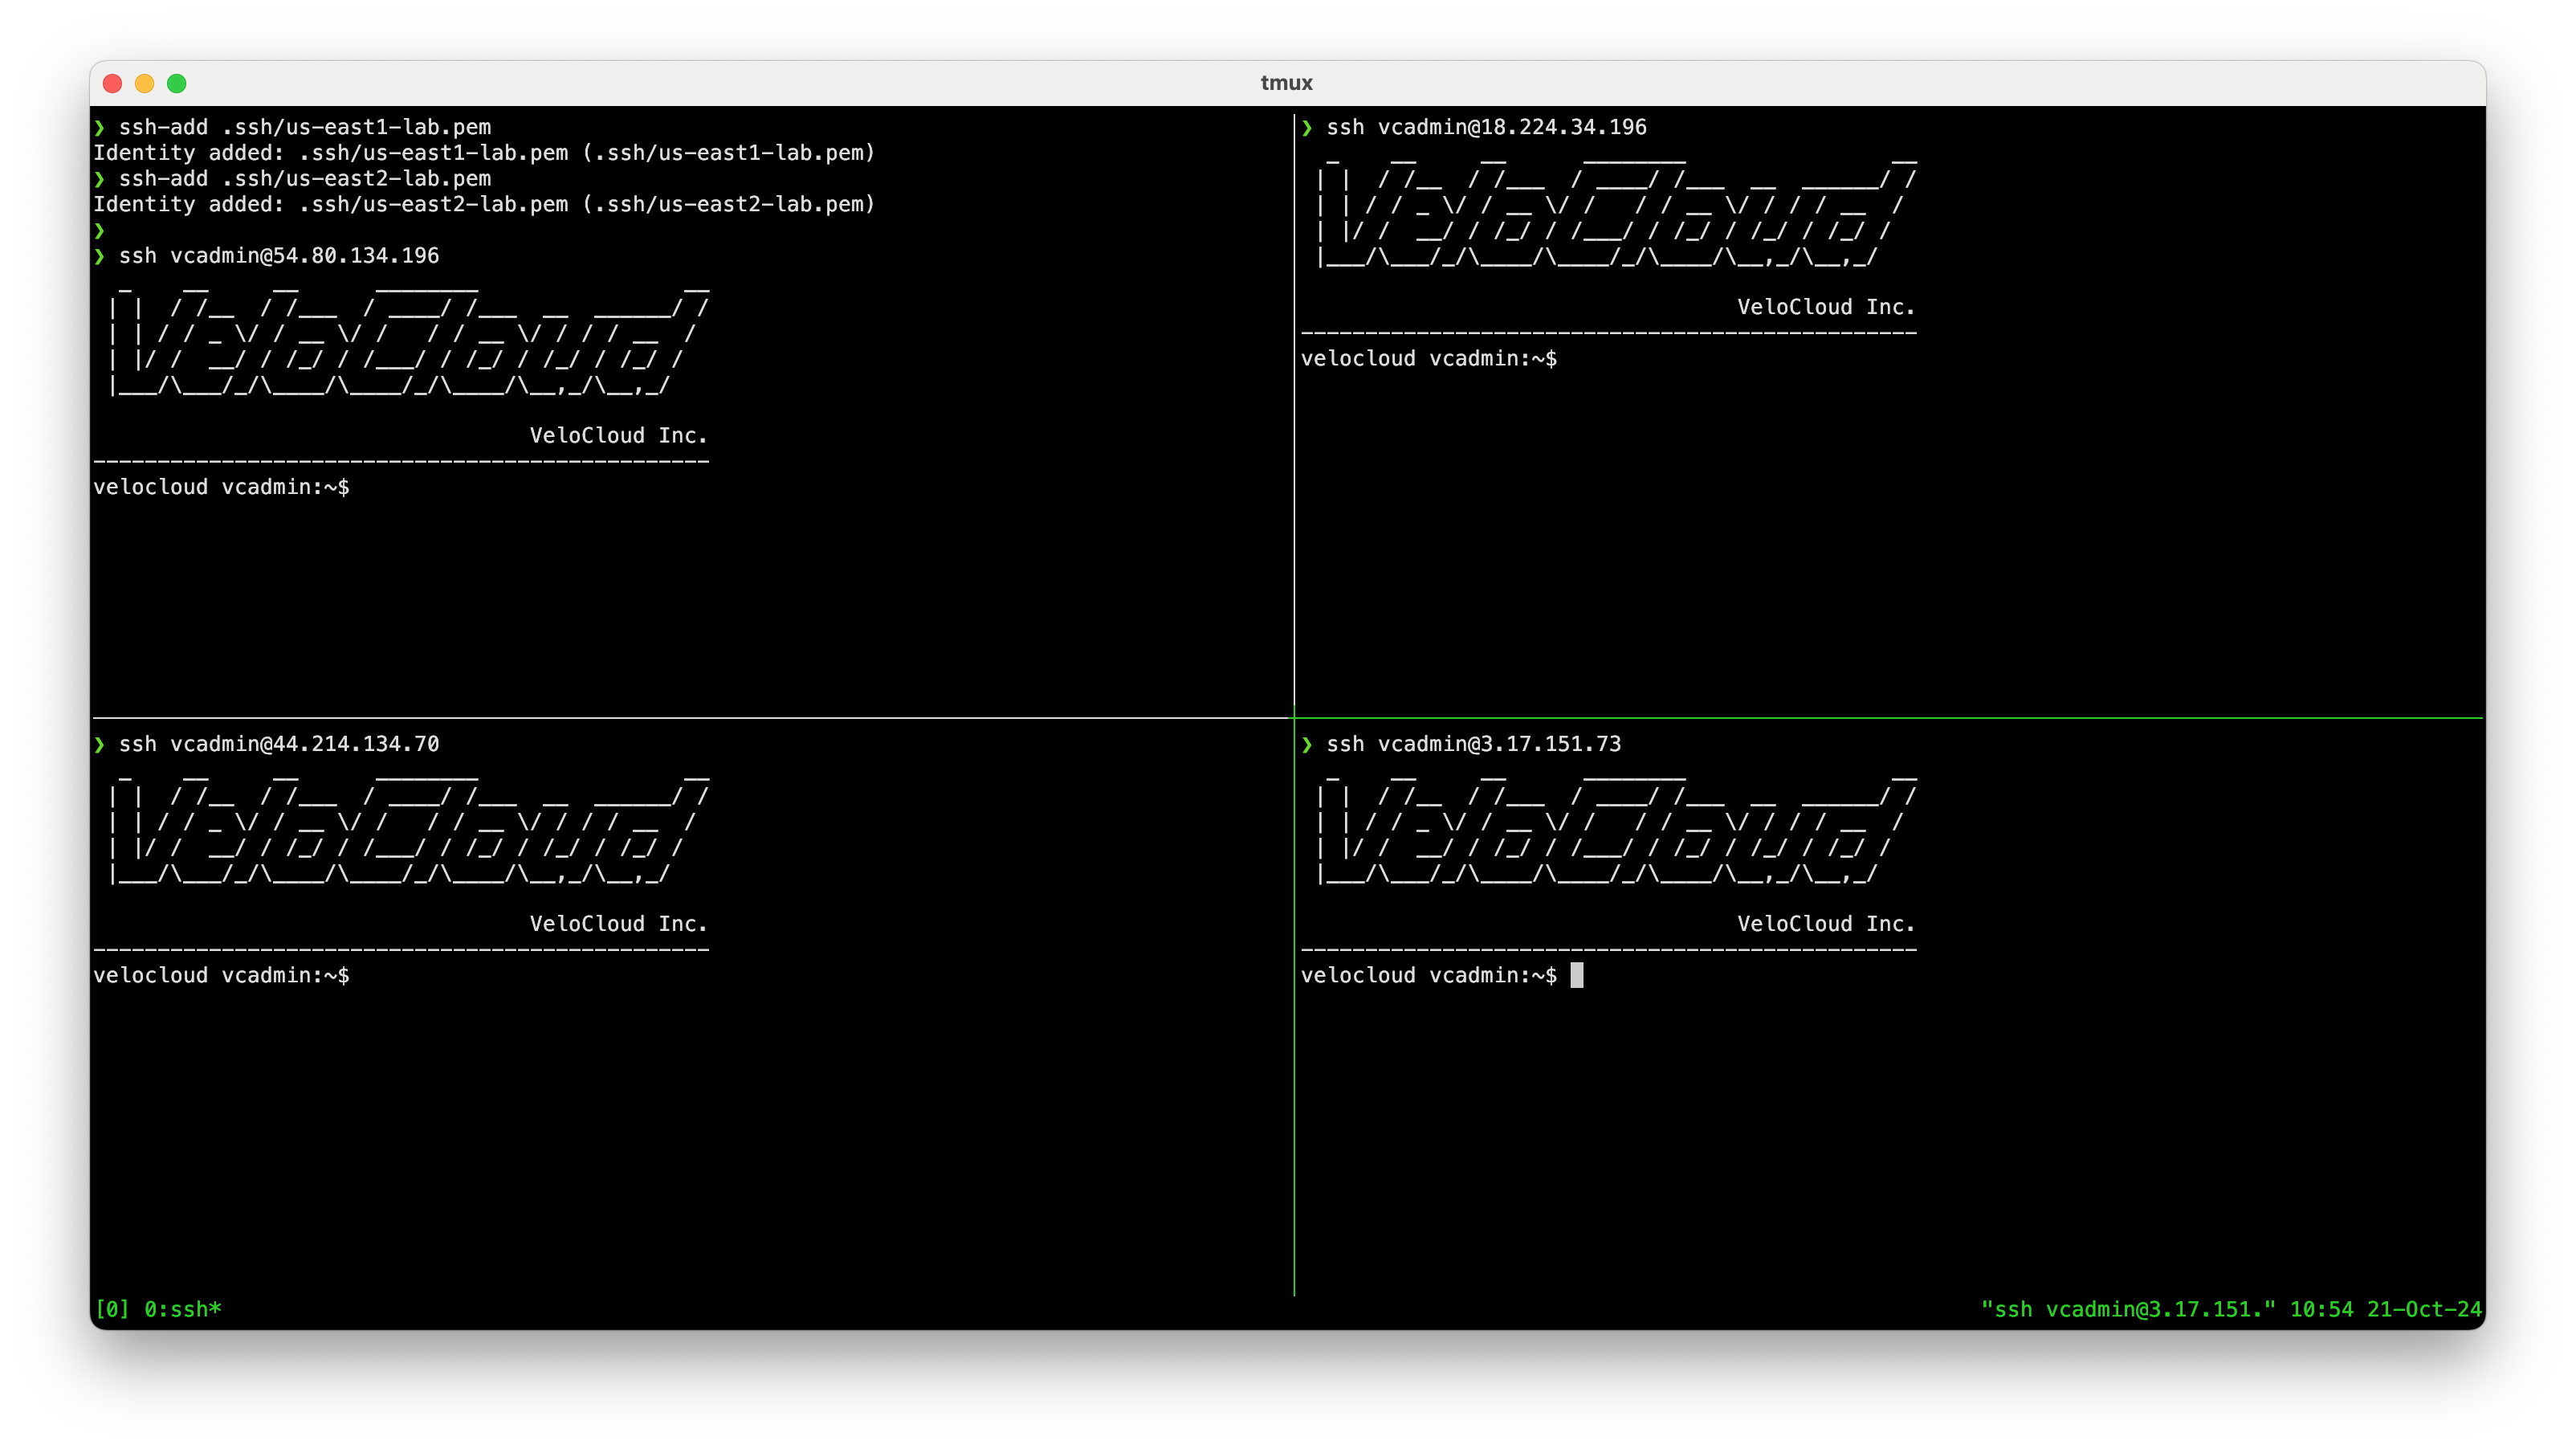
Task: Click the date '21-Oct-24' in the status bar
Action: point(2424,1310)
